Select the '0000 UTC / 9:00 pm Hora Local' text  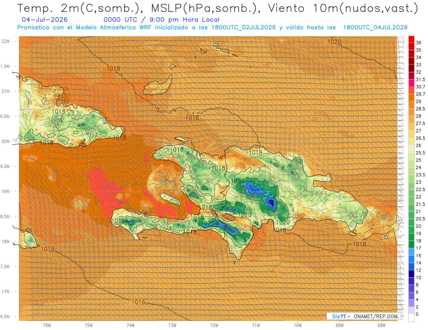point(162,20)
